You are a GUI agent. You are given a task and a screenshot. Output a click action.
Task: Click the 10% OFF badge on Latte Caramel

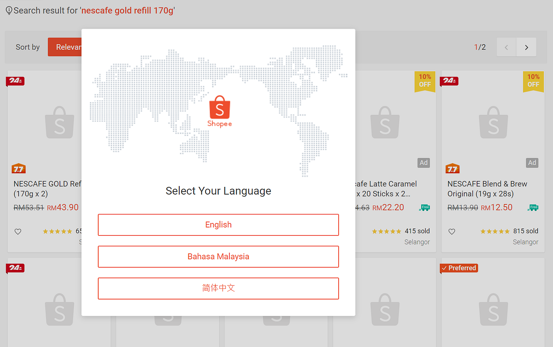coord(425,81)
